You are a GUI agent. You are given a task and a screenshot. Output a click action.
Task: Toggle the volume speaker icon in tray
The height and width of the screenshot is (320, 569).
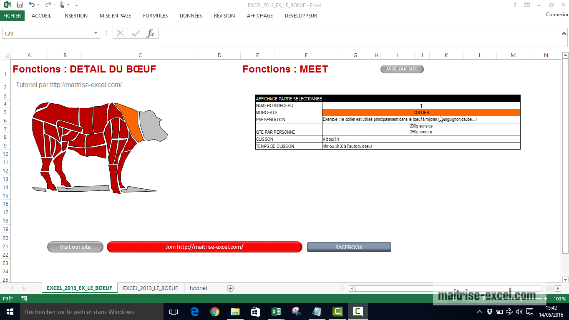519,312
